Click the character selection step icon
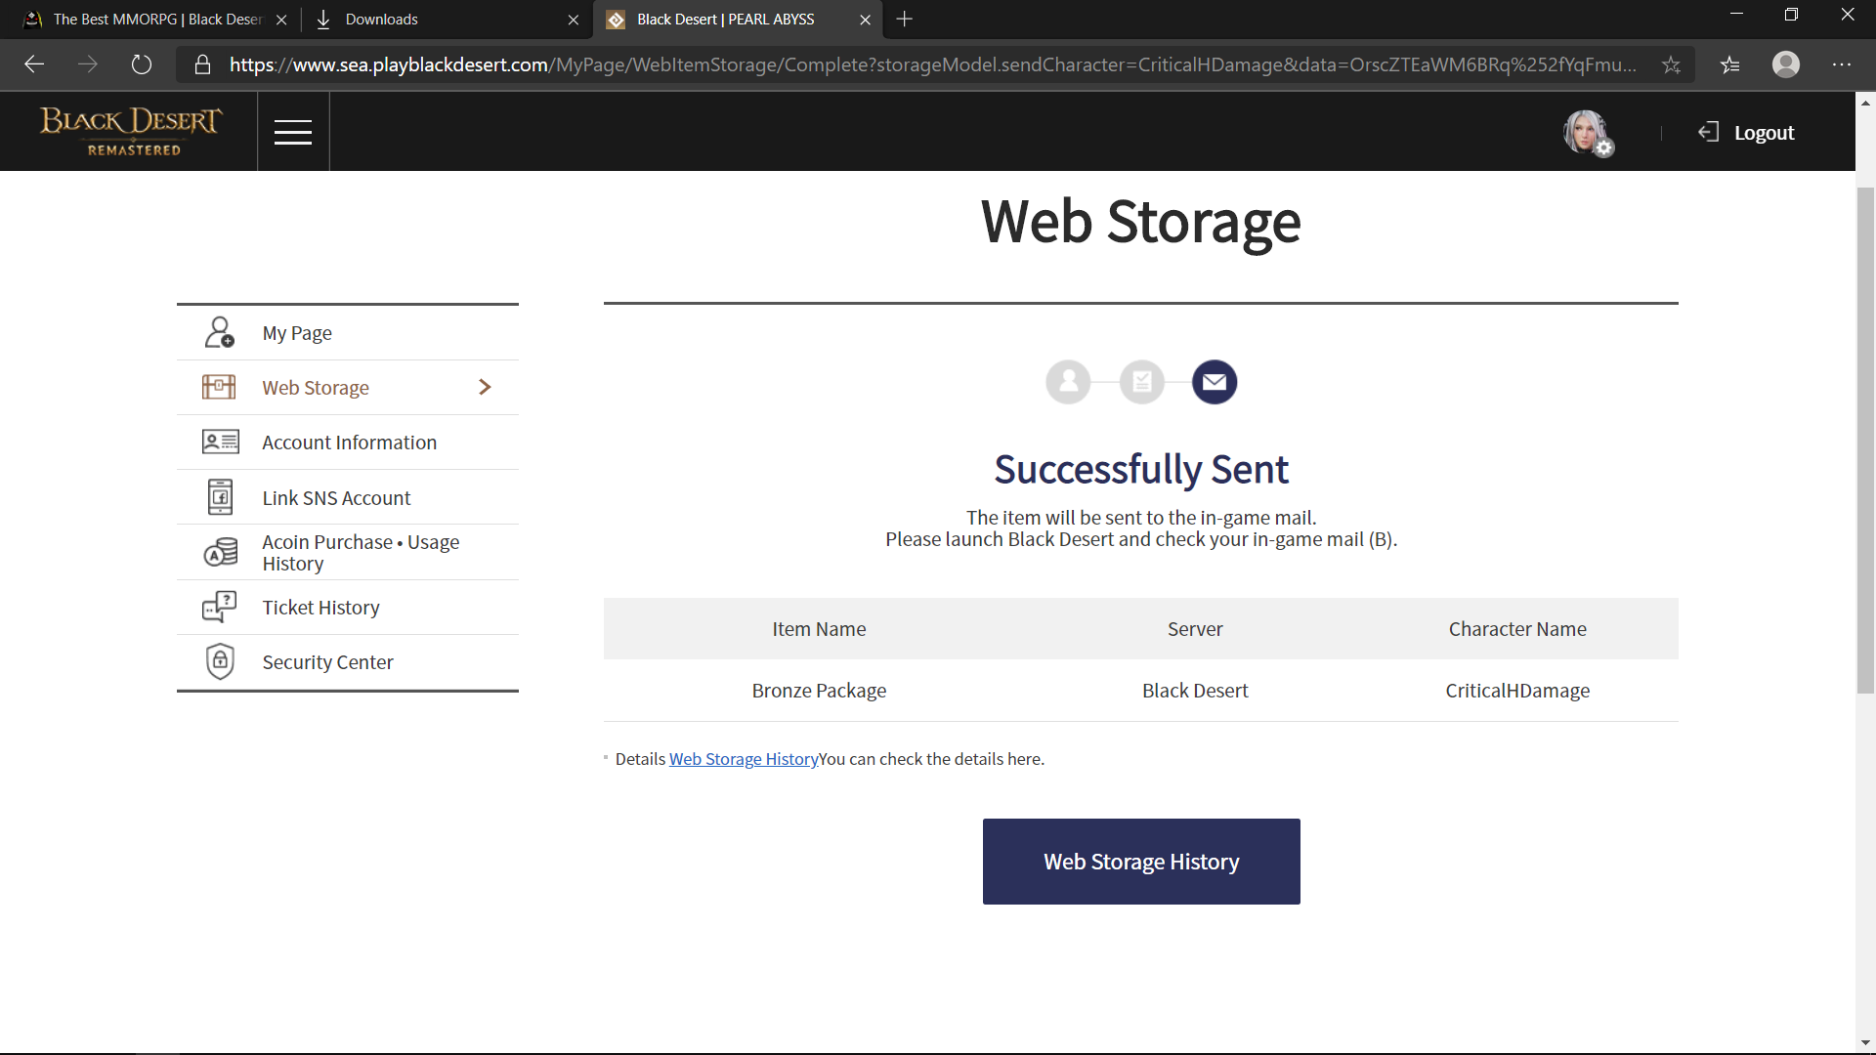The height and width of the screenshot is (1055, 1876). [x=1068, y=382]
